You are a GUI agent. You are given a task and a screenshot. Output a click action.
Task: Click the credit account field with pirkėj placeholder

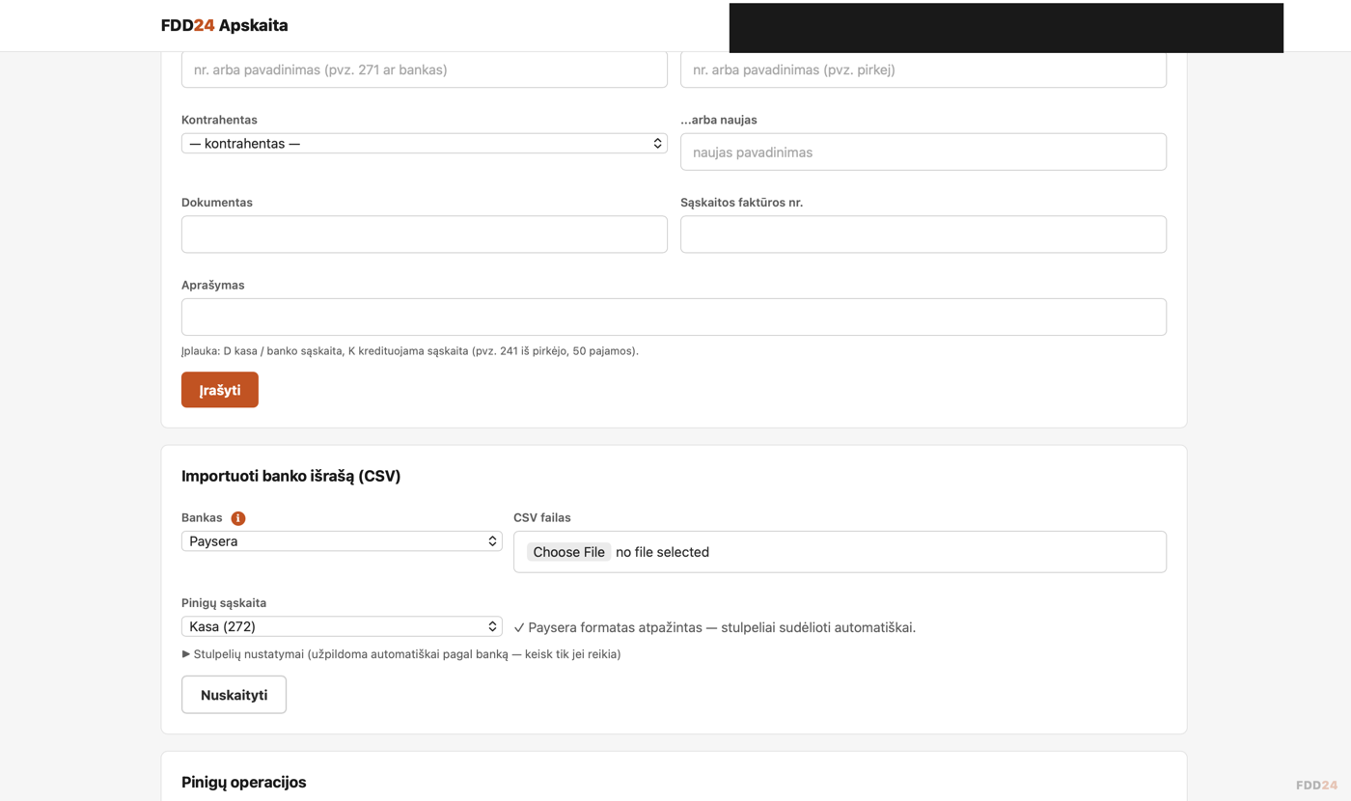pyautogui.click(x=924, y=69)
